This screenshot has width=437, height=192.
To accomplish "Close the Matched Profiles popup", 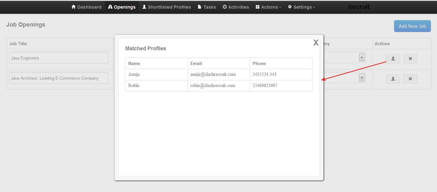I will coord(316,43).
